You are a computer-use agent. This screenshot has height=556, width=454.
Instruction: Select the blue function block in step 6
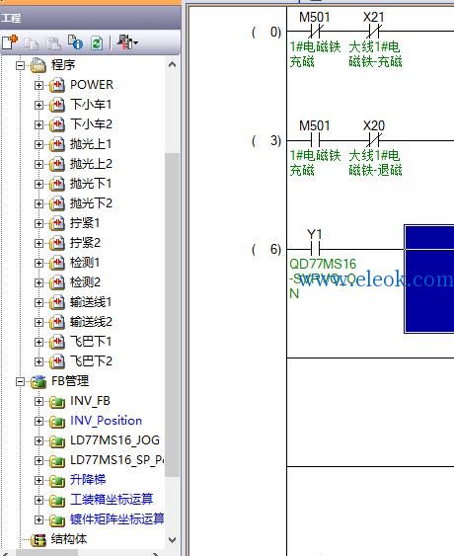(x=429, y=279)
